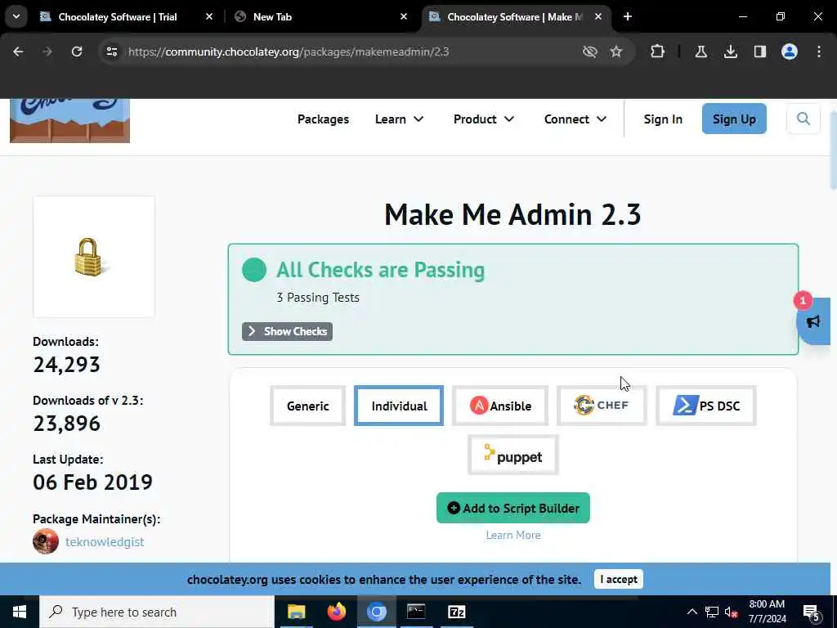
Task: Open the notification center icon
Action: point(812,613)
